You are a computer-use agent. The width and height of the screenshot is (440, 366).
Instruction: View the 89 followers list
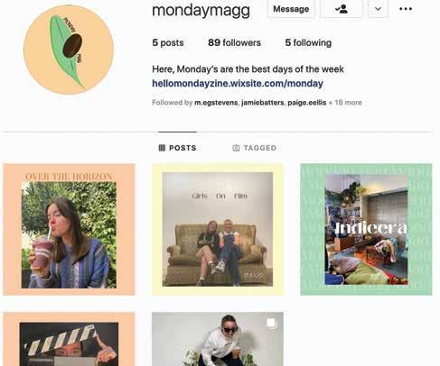pyautogui.click(x=234, y=42)
